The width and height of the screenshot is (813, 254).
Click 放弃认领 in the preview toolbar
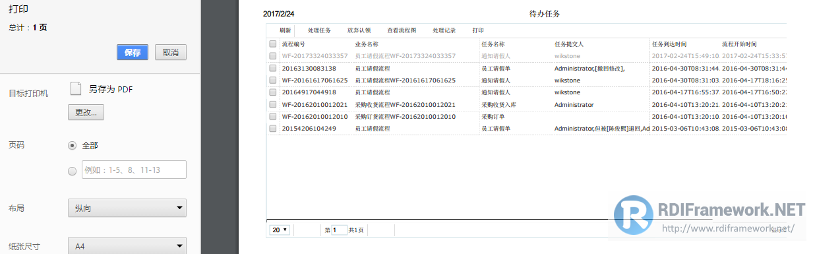tap(359, 30)
